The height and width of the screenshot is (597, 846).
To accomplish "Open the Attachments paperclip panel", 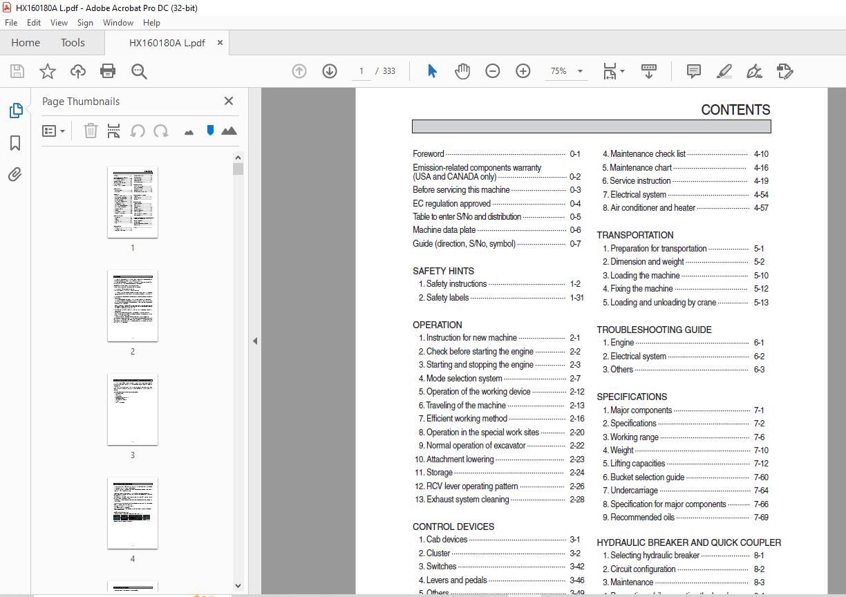I will (x=15, y=174).
